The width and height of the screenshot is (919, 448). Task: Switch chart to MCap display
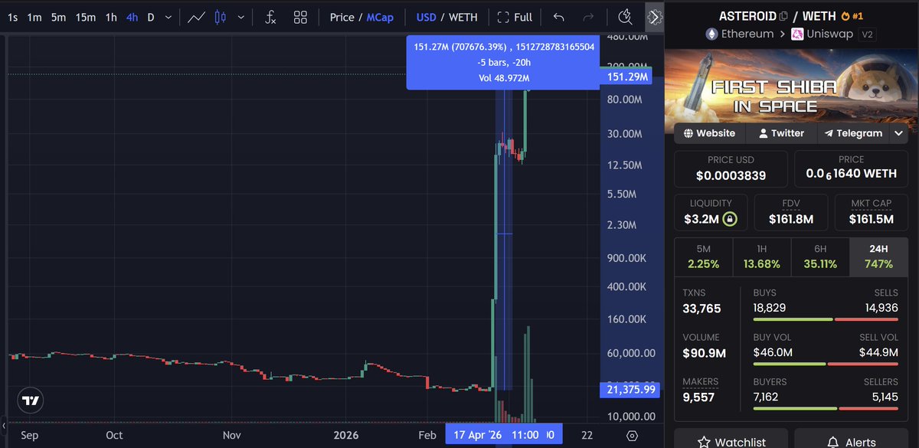(x=380, y=17)
